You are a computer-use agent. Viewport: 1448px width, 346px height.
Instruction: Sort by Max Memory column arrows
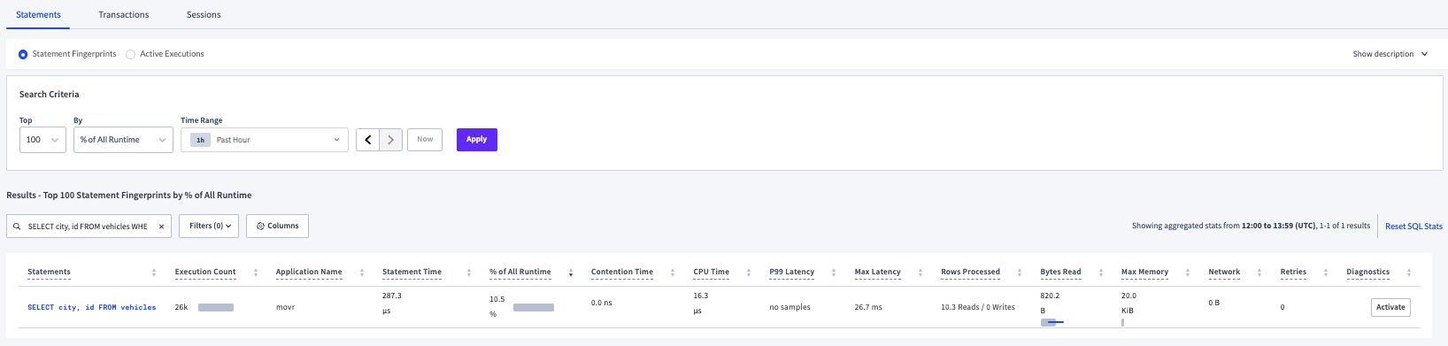1188,273
